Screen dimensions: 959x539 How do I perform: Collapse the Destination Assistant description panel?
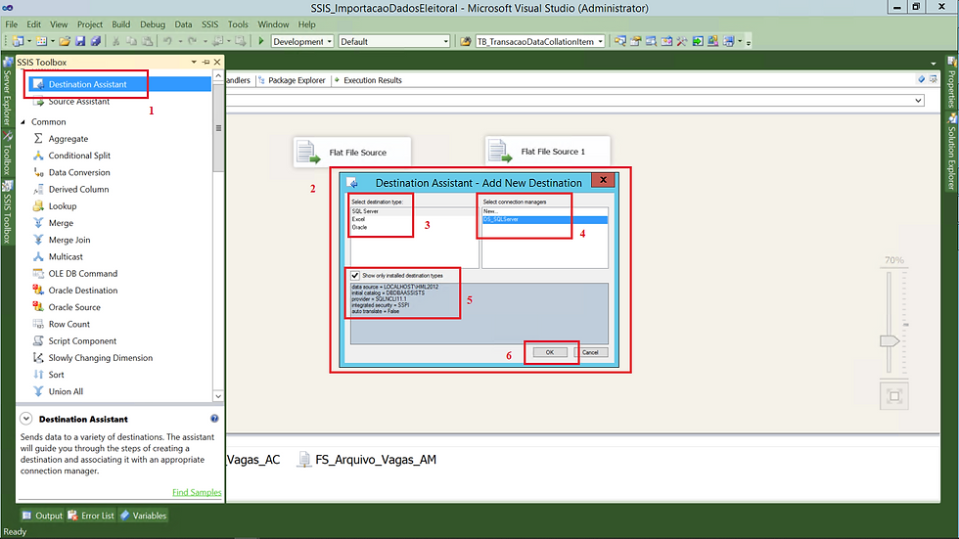[25, 419]
